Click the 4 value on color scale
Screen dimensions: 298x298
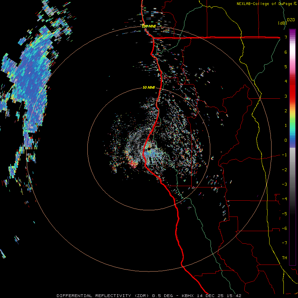[x=286, y=81]
